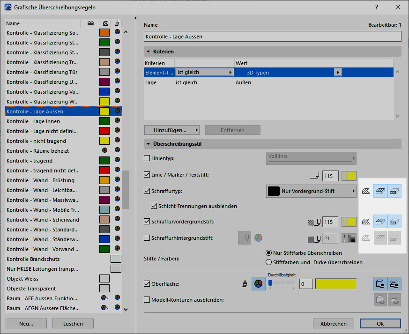409x334 pixels.
Task: Uncheck Schicht-Trennungen ausblenden checkbox
Action: pos(154,206)
